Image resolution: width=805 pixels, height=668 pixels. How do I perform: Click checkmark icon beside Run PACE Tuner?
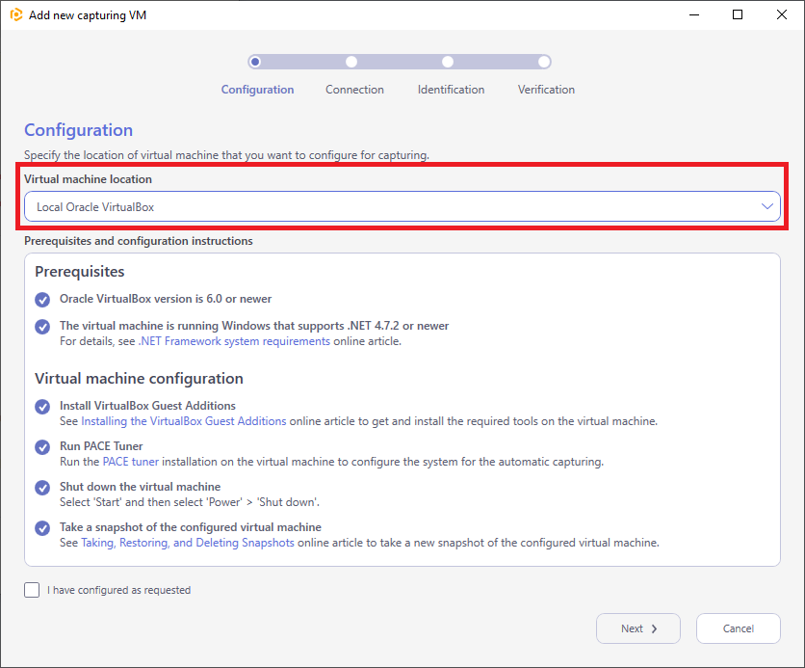(42, 447)
